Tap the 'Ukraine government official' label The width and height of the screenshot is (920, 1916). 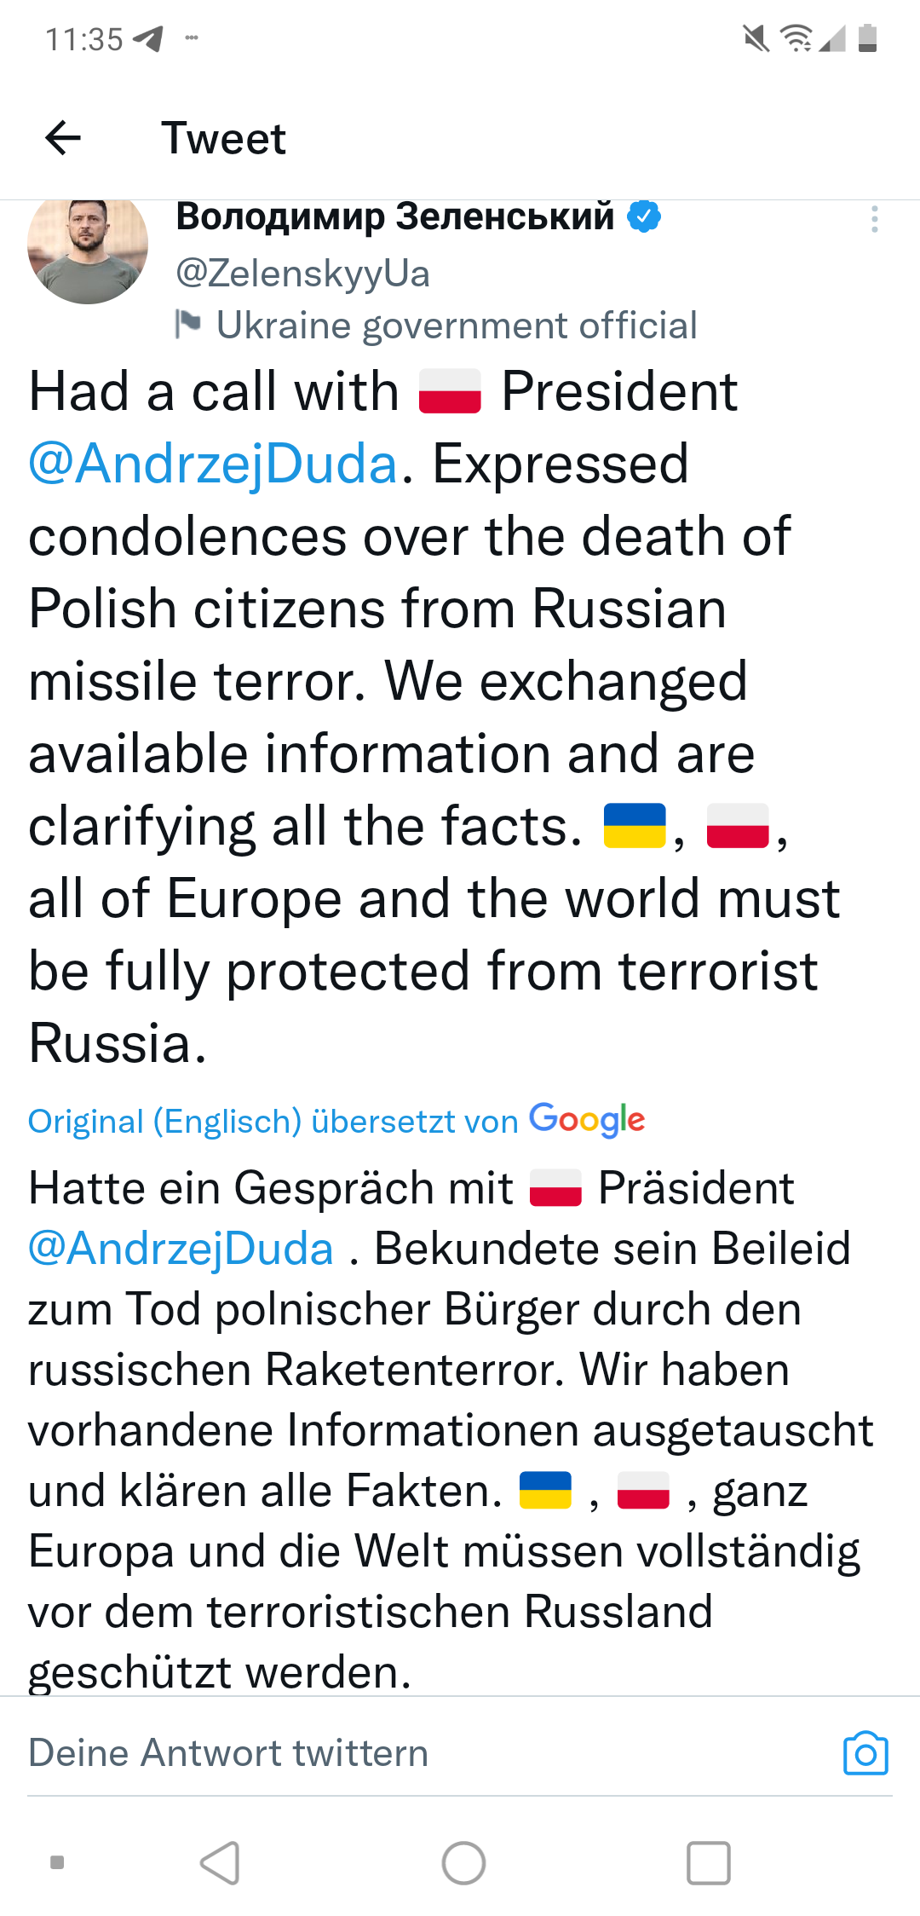coord(457,326)
